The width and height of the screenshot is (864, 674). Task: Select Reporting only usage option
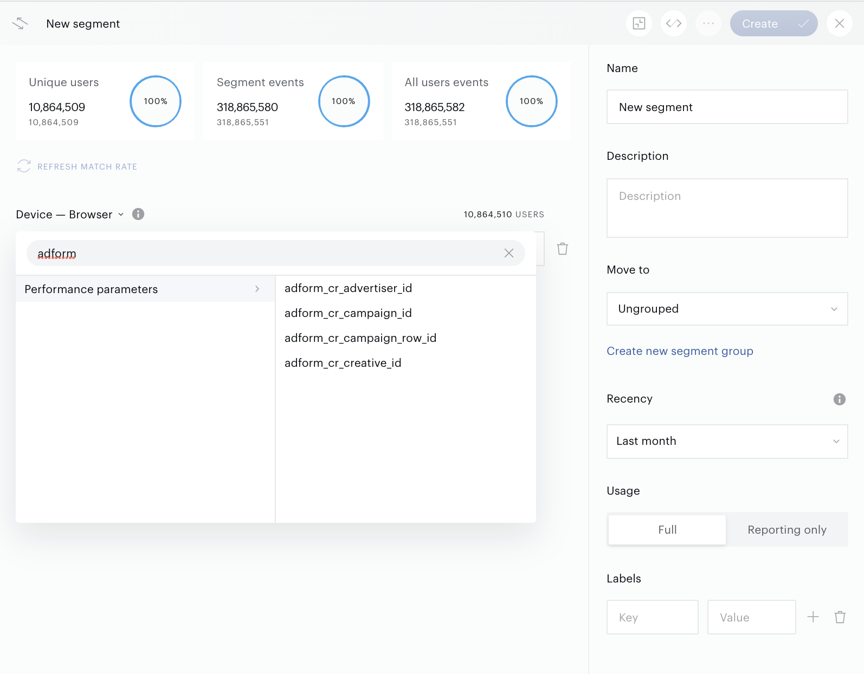coord(787,530)
